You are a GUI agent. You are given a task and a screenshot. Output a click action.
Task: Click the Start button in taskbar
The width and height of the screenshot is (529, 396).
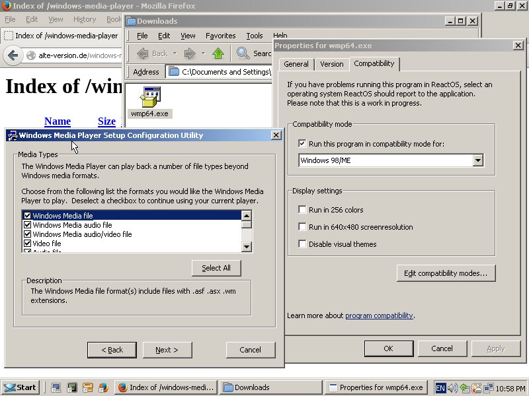tap(20, 387)
